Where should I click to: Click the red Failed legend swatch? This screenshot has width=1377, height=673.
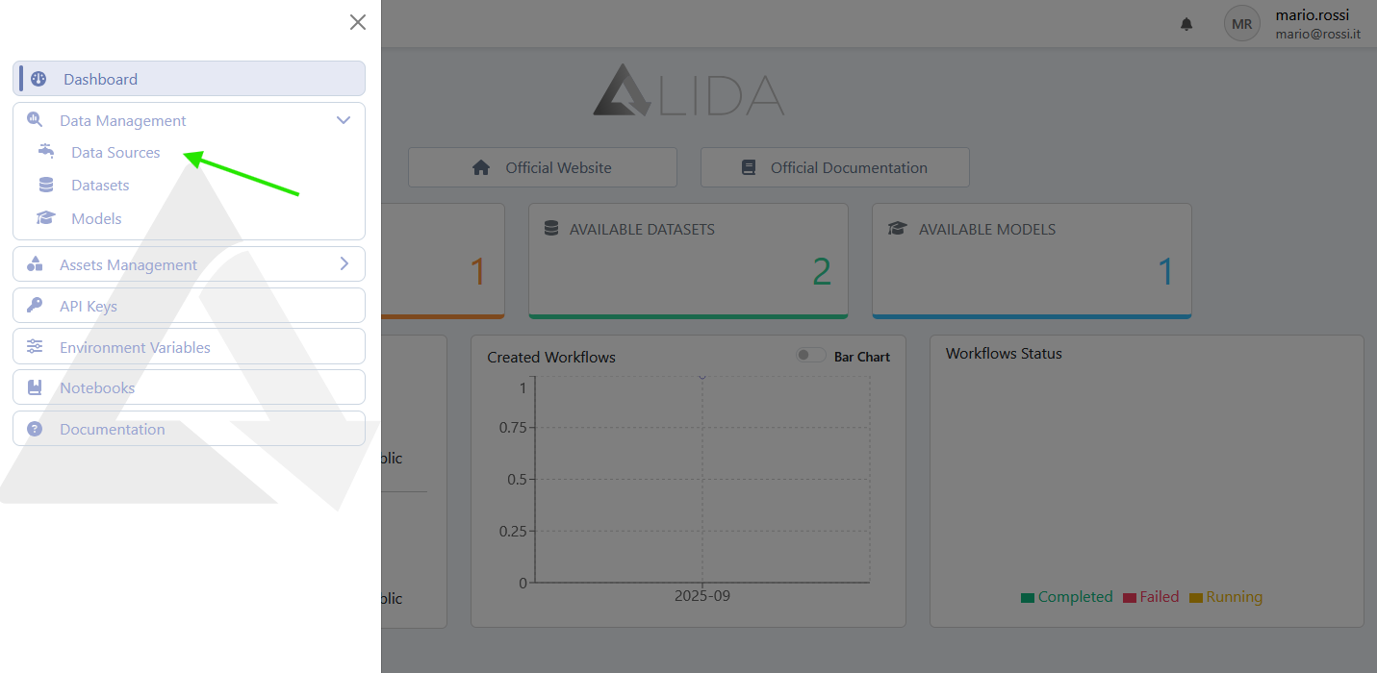[1130, 598]
